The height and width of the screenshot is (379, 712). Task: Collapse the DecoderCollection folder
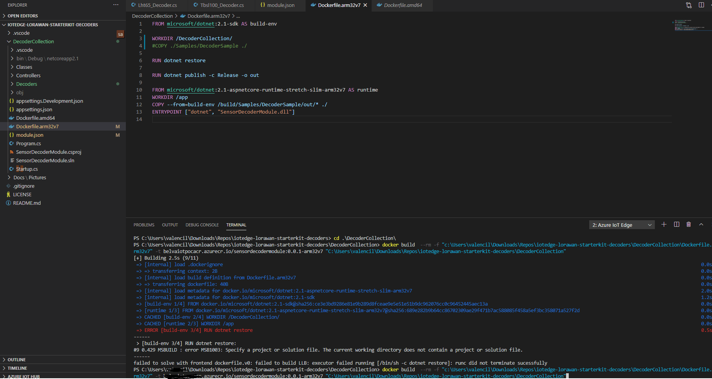pyautogui.click(x=63, y=41)
